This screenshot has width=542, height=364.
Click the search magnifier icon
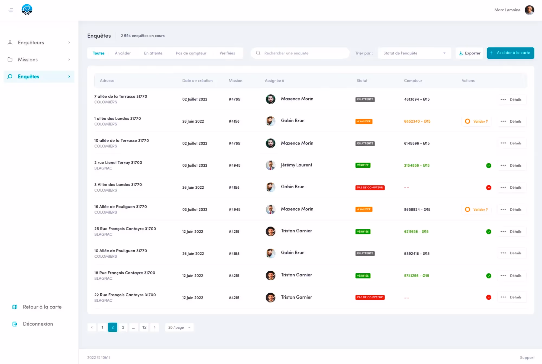258,53
